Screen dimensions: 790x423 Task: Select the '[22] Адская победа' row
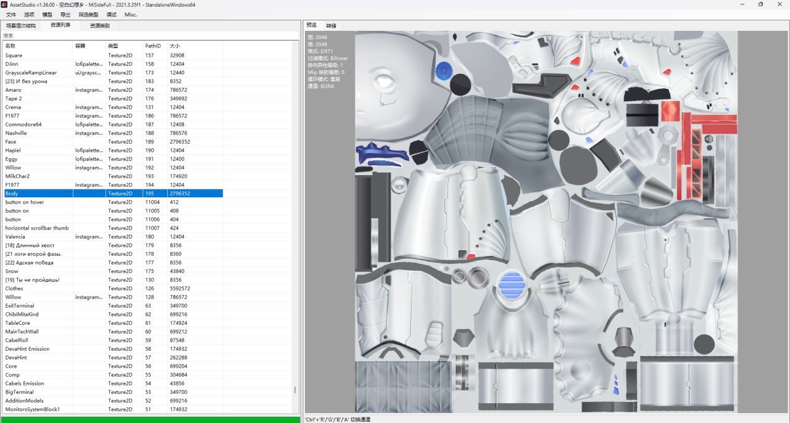[x=113, y=263]
